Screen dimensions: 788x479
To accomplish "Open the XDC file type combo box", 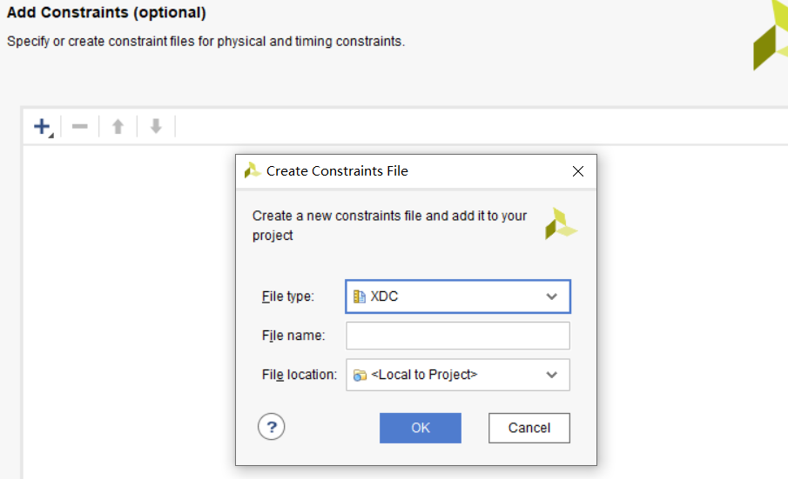I will [x=458, y=296].
